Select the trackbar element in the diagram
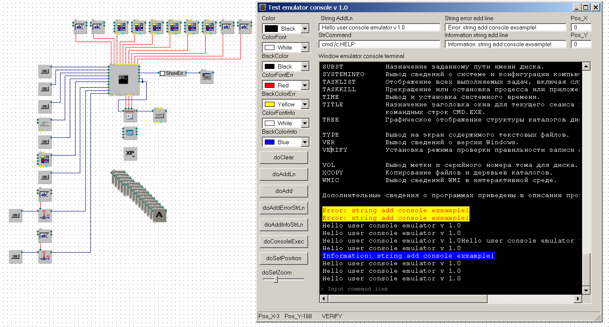The width and height of the screenshot is (609, 327). point(45,124)
